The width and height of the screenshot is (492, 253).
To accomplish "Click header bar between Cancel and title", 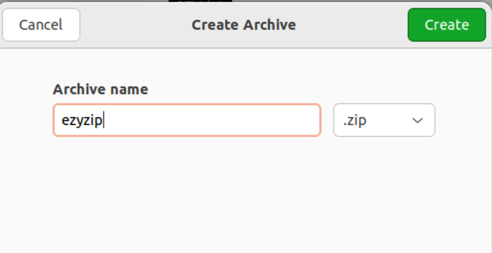I will click(x=134, y=25).
